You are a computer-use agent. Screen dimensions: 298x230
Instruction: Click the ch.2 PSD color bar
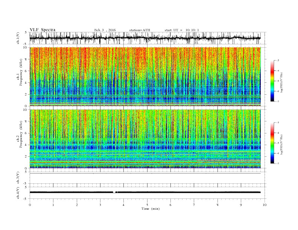coord(272,143)
